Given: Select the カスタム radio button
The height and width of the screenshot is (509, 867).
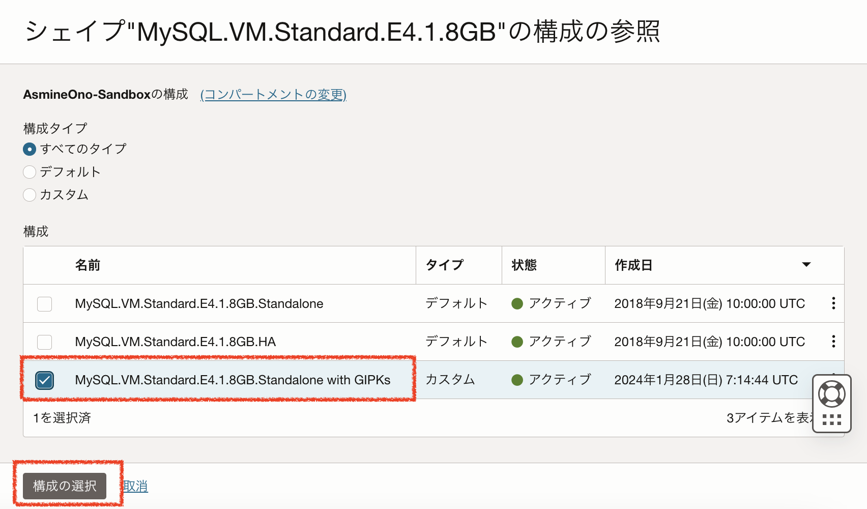Looking at the screenshot, I should coord(30,195).
